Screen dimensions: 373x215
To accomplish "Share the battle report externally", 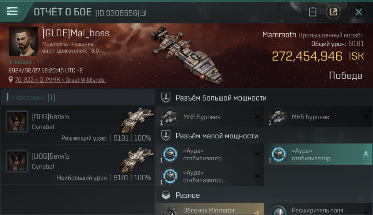I will [333, 12].
